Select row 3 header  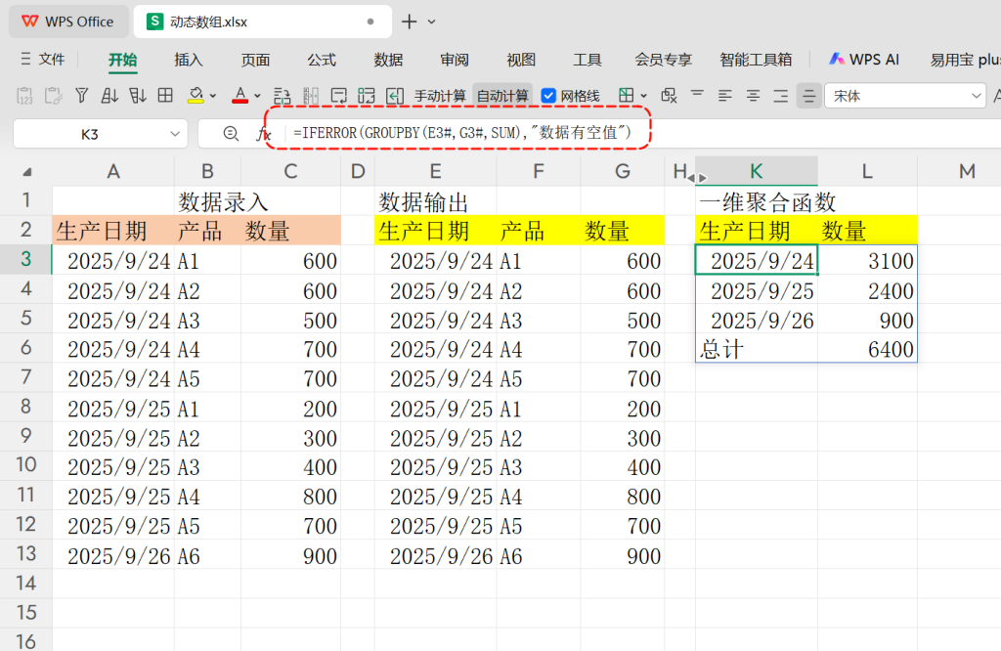tap(25, 259)
